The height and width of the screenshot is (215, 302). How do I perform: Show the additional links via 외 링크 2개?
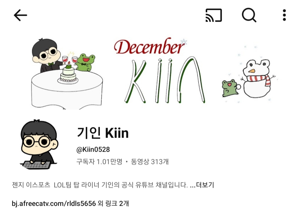113,204
